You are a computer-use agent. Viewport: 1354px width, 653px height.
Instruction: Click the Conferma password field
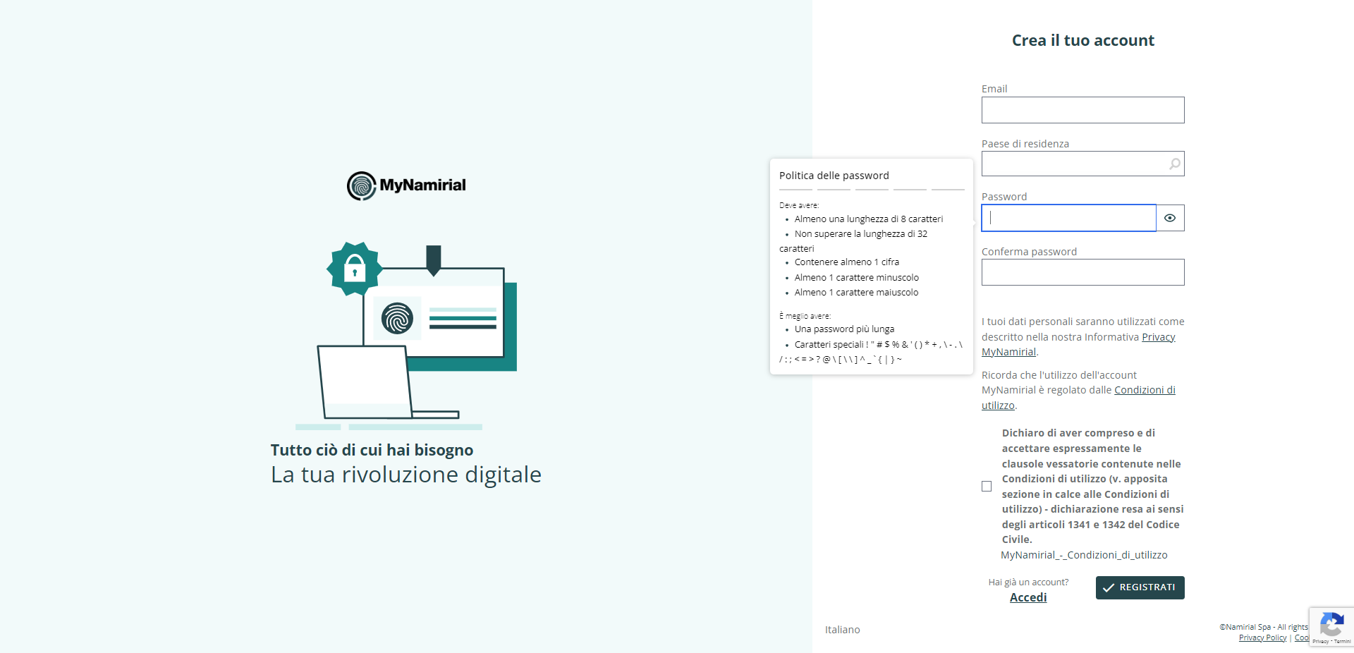point(1082,272)
